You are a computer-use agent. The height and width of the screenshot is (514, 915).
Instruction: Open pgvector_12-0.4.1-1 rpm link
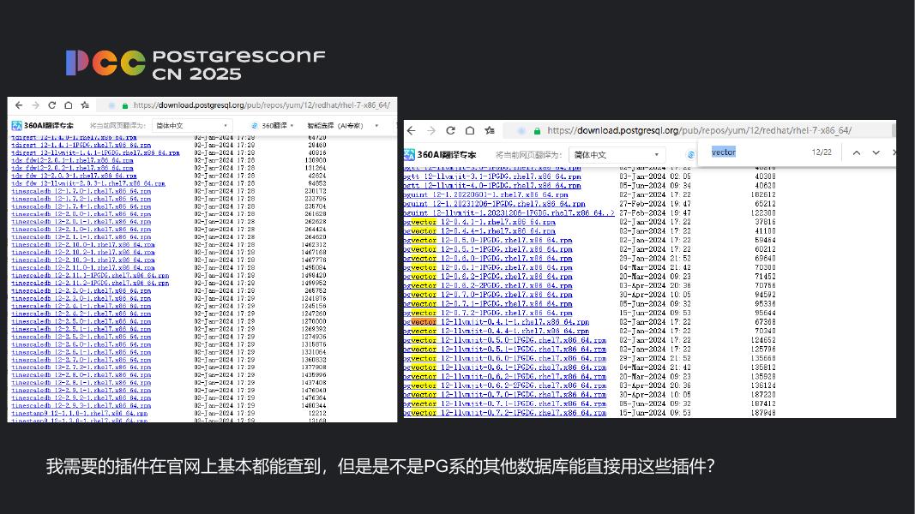pyautogui.click(x=479, y=222)
